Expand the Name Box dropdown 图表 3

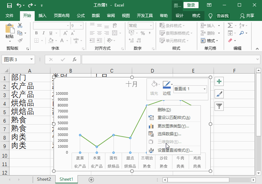pyautogui.click(x=31, y=59)
